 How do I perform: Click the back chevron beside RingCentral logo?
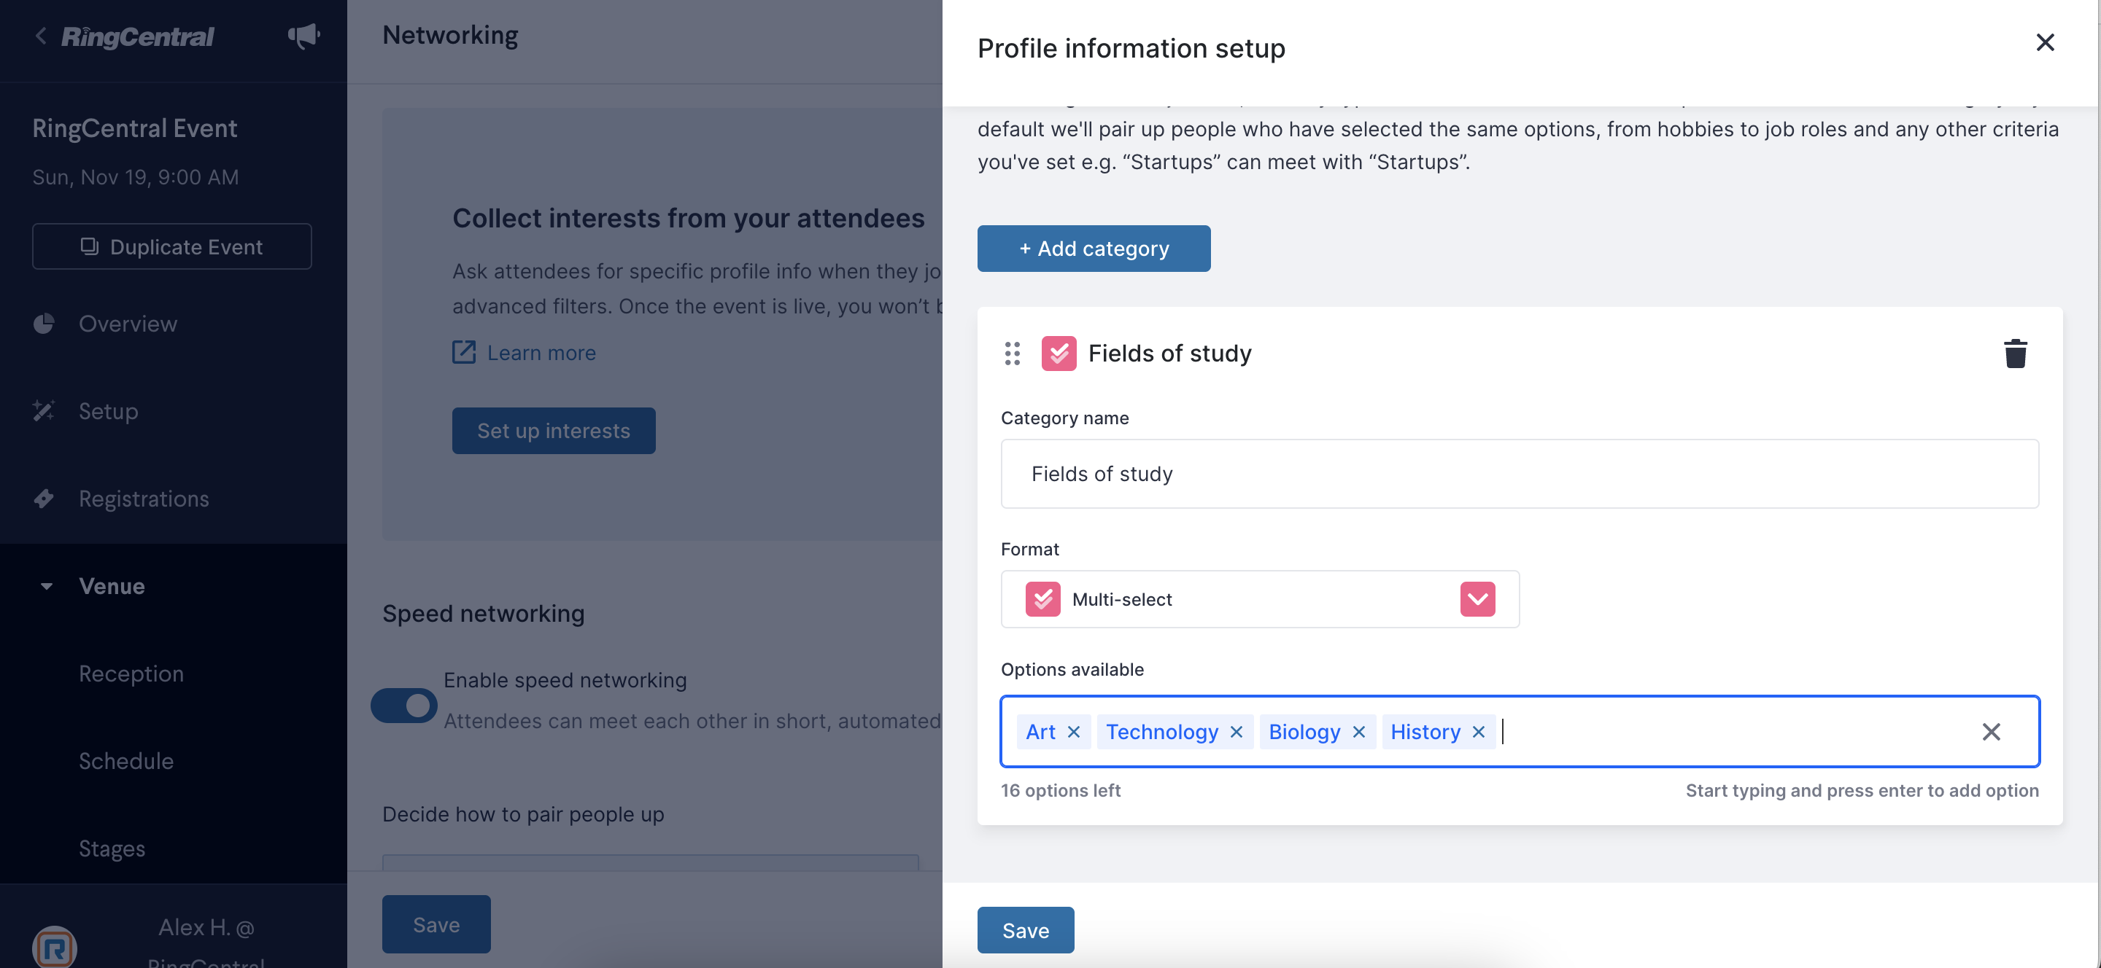coord(40,36)
